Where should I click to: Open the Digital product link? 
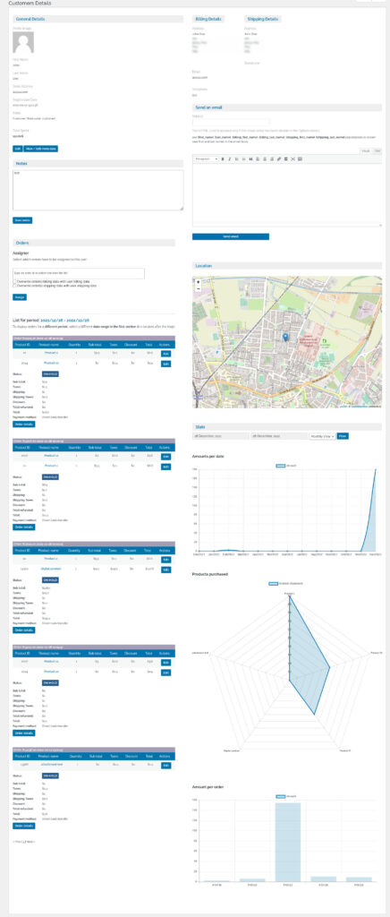(x=52, y=569)
